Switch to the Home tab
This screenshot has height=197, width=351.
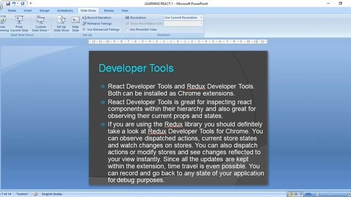pyautogui.click(x=12, y=10)
